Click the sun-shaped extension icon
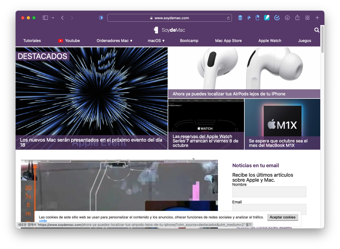340x249 pixels. coord(101,18)
